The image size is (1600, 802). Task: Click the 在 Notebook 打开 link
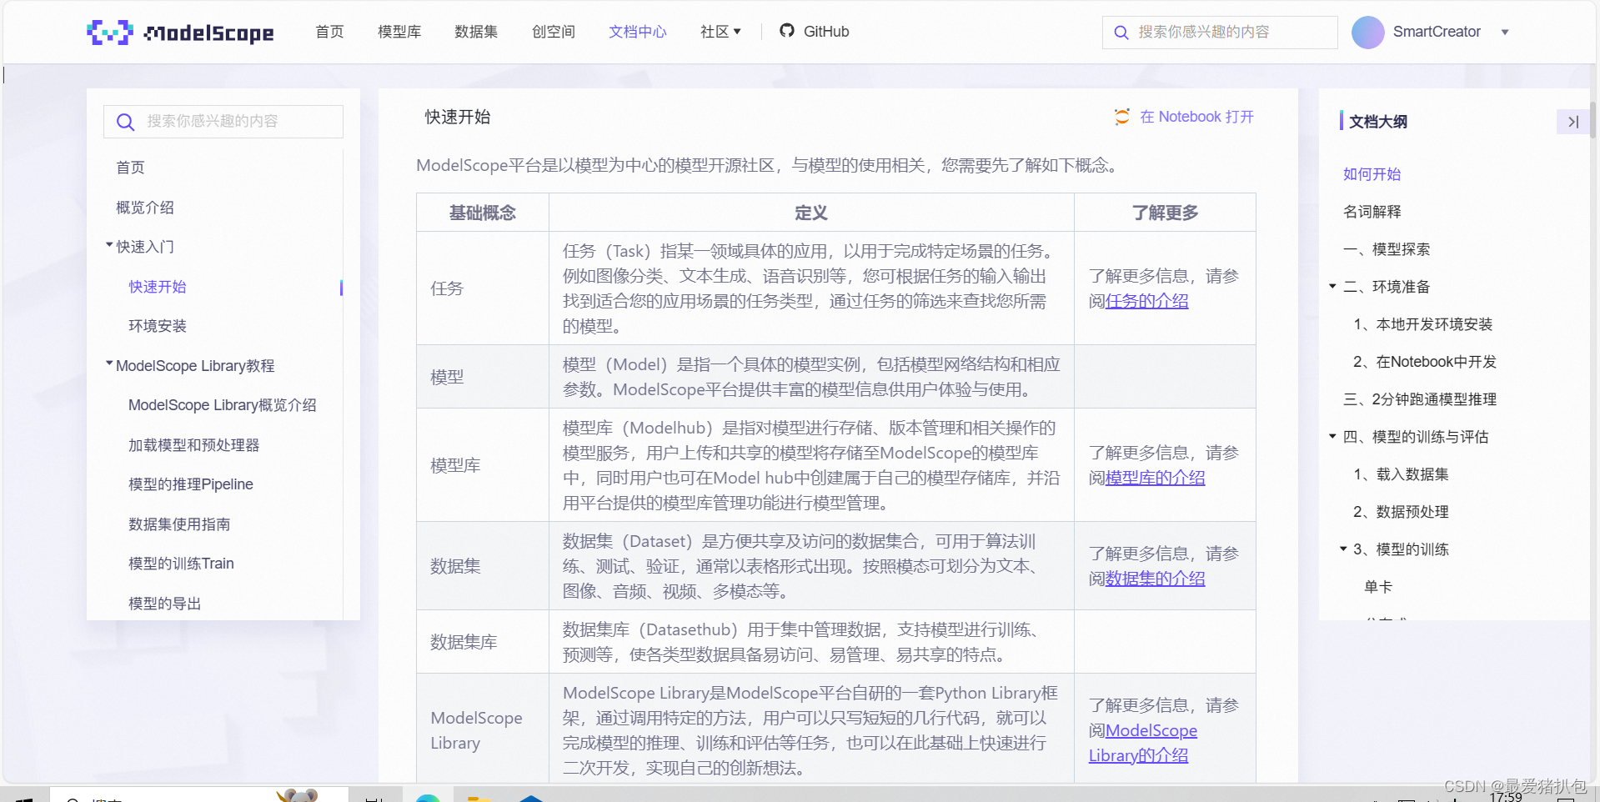tap(1196, 117)
